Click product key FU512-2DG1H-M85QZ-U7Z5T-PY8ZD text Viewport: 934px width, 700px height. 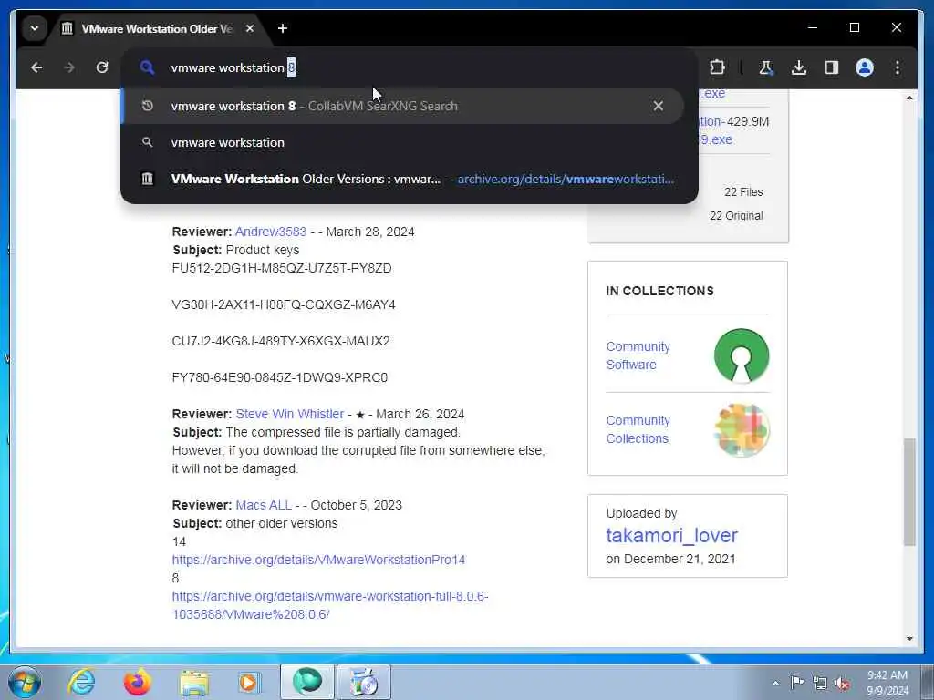click(x=282, y=268)
